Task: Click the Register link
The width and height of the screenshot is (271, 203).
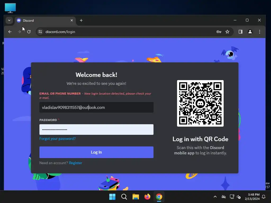Action: pyautogui.click(x=75, y=163)
